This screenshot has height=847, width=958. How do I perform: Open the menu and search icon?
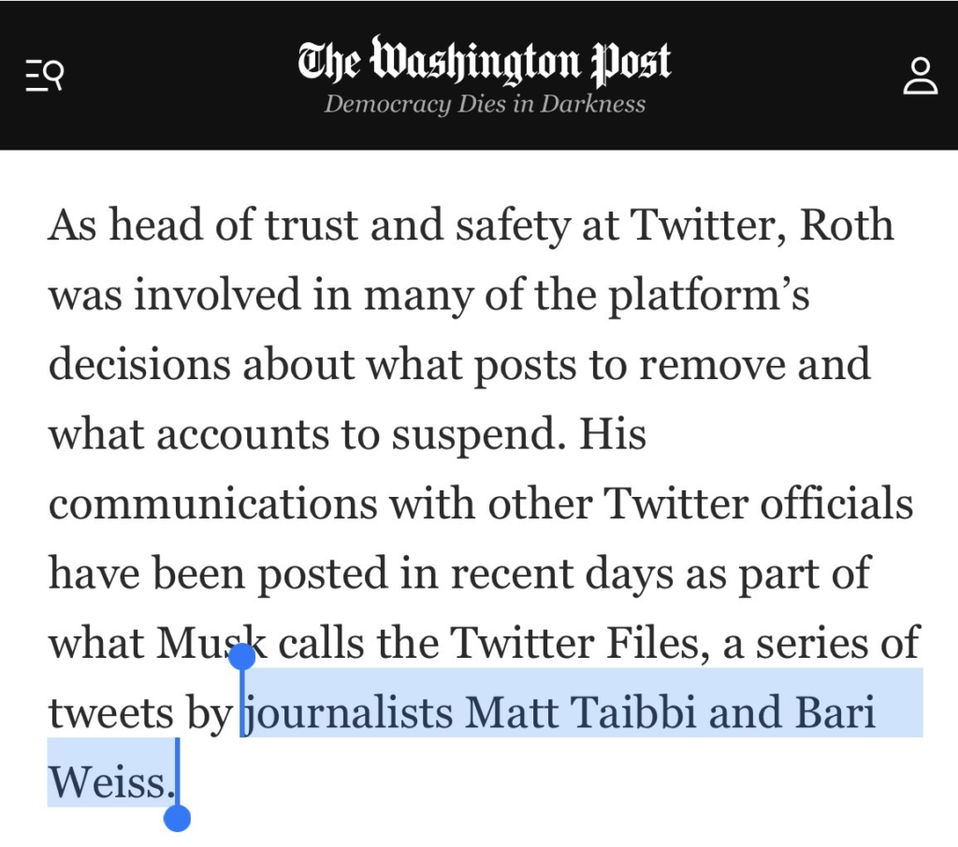click(44, 74)
